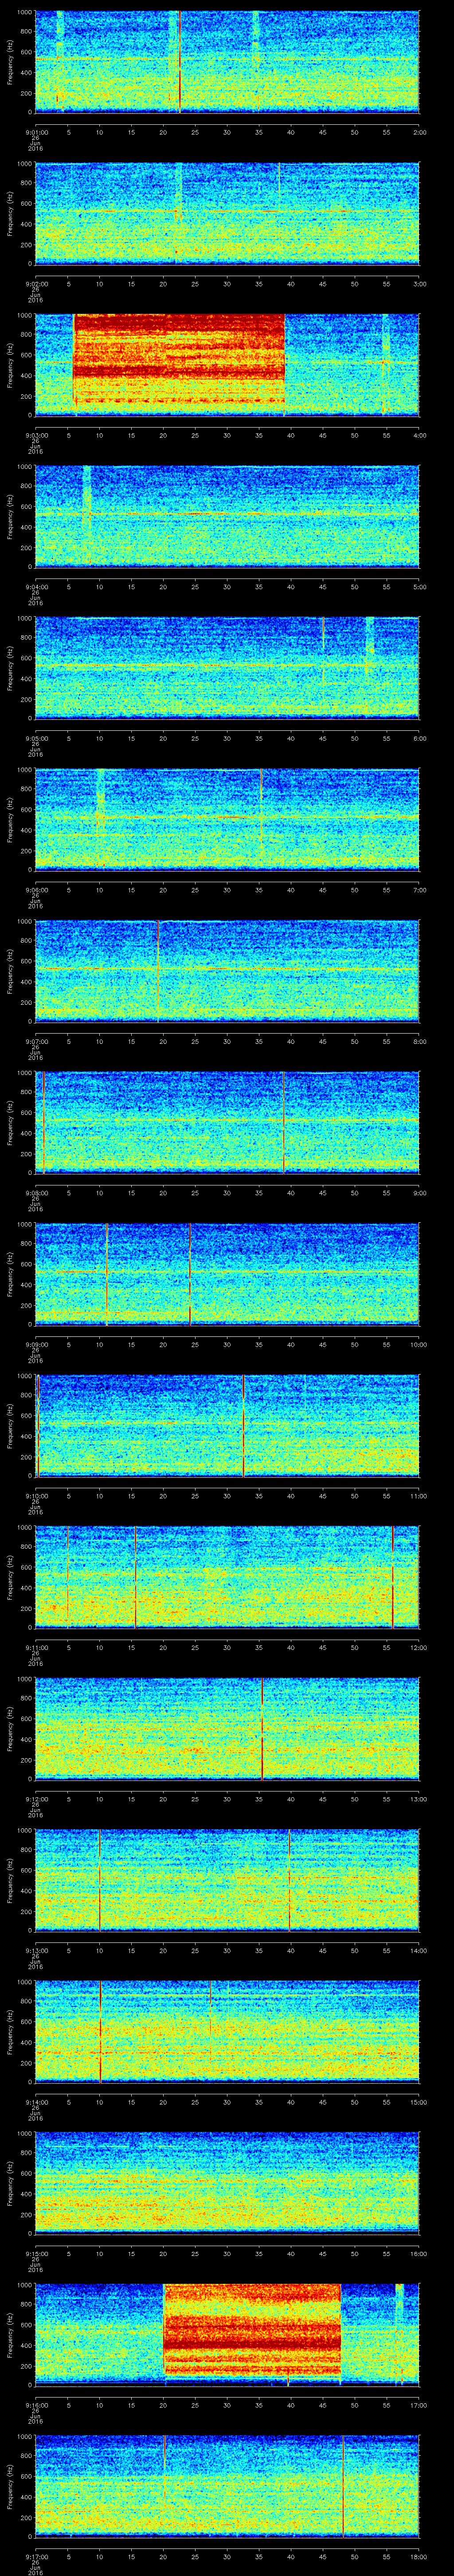Screen dimensions: 454x2576
Task: Pick the spectrogram panel starting at 9:07:00
Action: pyautogui.click(x=227, y=972)
